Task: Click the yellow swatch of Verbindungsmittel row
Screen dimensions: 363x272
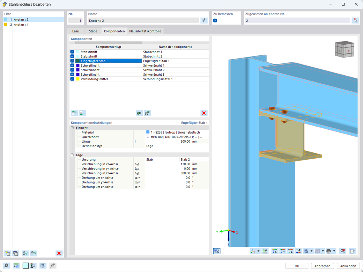Action: coord(78,79)
